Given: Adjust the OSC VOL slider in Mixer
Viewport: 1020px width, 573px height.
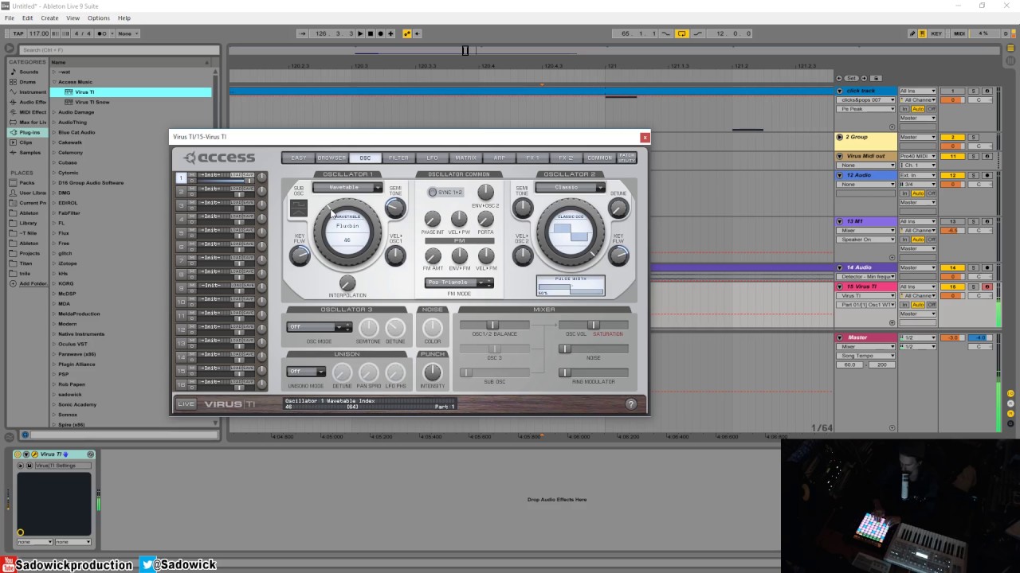Looking at the screenshot, I should point(593,325).
